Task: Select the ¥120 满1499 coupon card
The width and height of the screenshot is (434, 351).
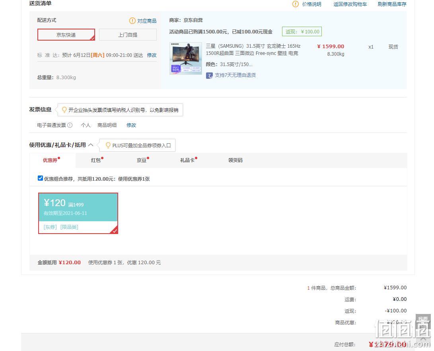Action: 78,213
